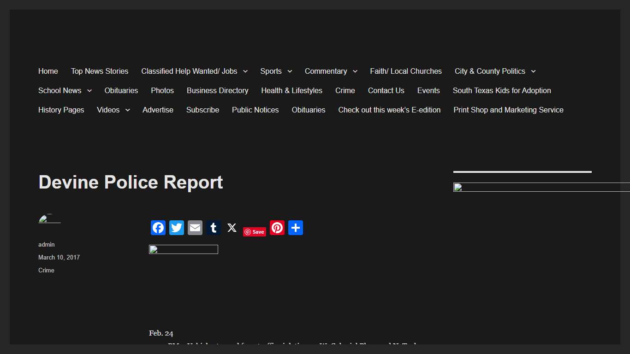The image size is (630, 354).
Task: Click the March 10, 2017 date link
Action: [x=59, y=257]
